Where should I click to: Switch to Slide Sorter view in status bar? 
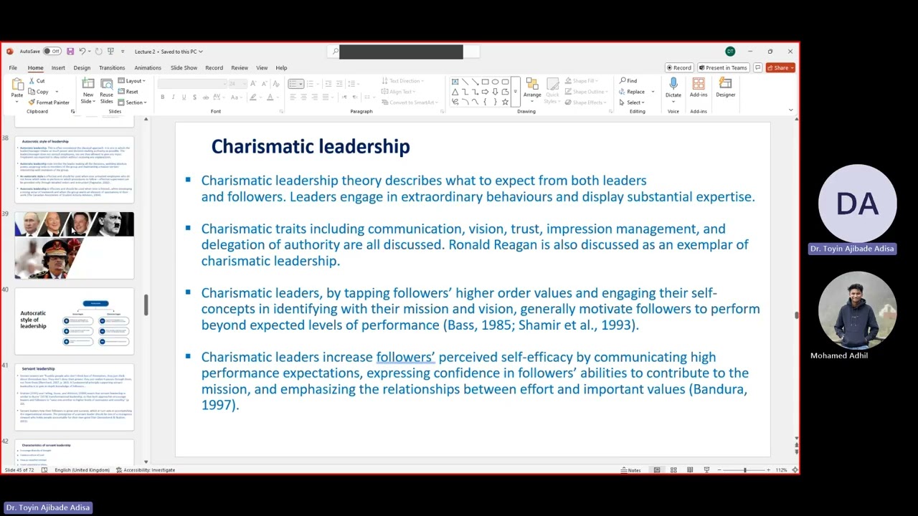click(x=673, y=470)
